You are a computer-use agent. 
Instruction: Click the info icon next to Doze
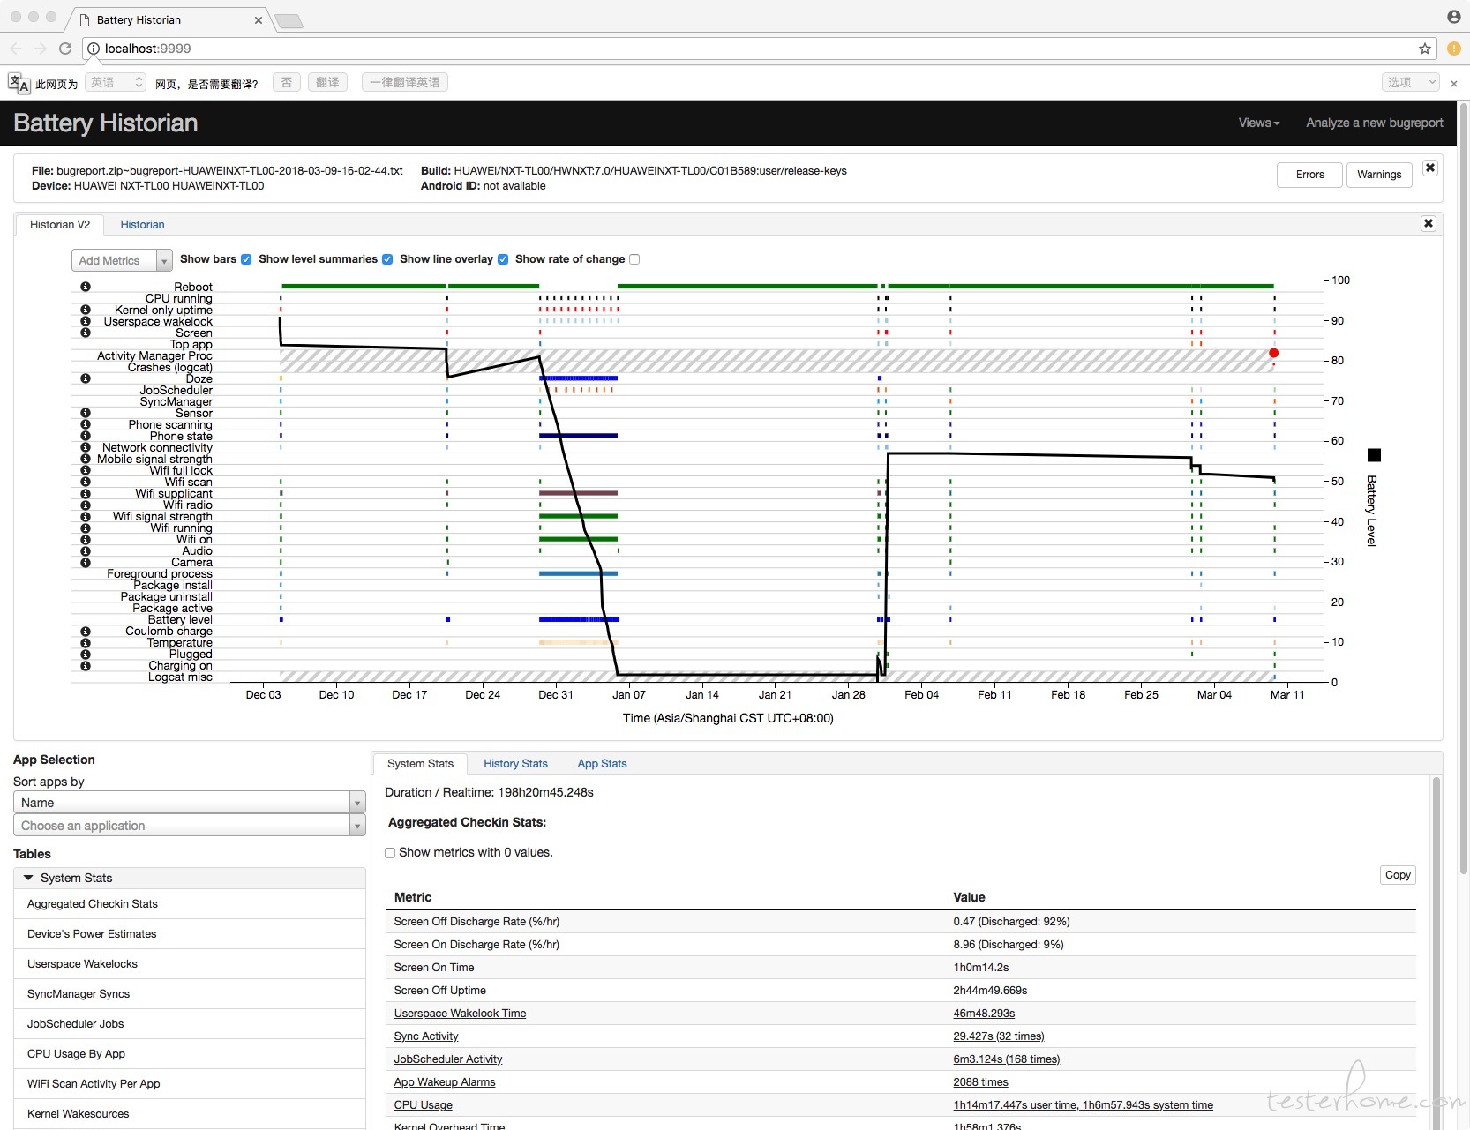point(86,378)
